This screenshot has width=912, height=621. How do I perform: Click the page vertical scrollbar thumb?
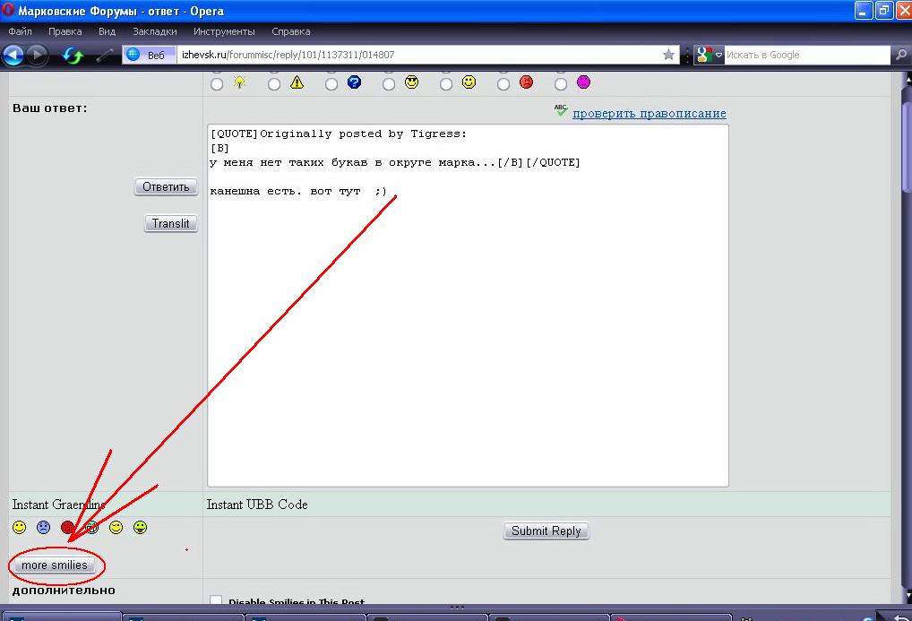click(907, 145)
